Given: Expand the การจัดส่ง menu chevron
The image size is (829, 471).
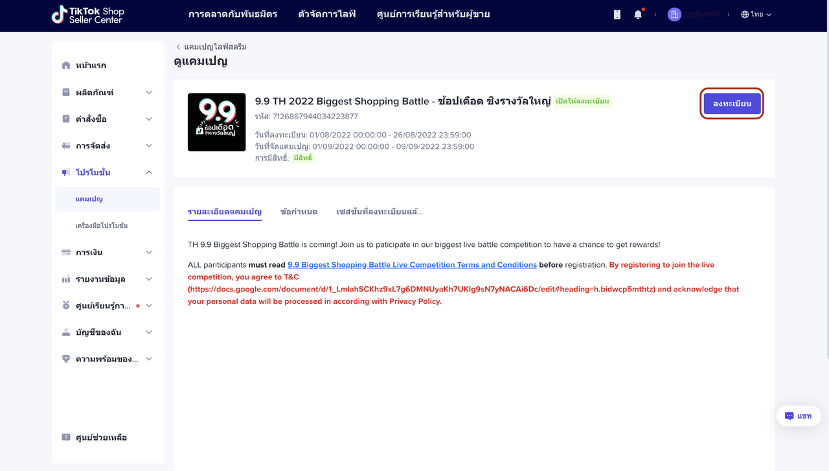Looking at the screenshot, I should point(149,146).
